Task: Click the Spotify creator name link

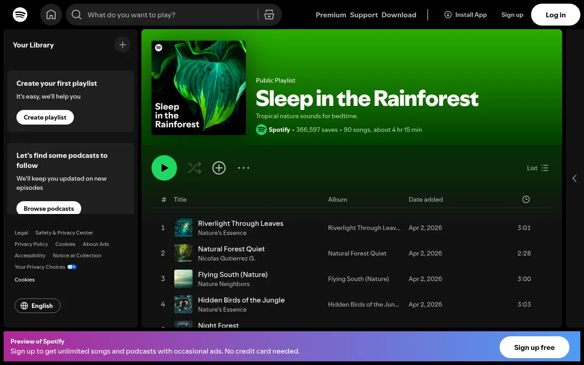Action: (x=279, y=130)
